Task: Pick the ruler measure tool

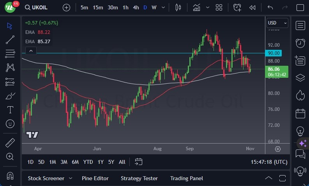Action: point(10,142)
